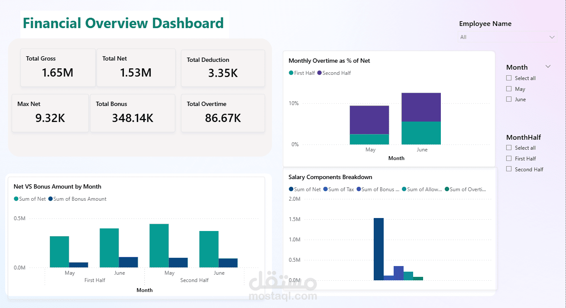The height and width of the screenshot is (308, 566).
Task: Select the Total Deduction card
Action: [x=223, y=68]
